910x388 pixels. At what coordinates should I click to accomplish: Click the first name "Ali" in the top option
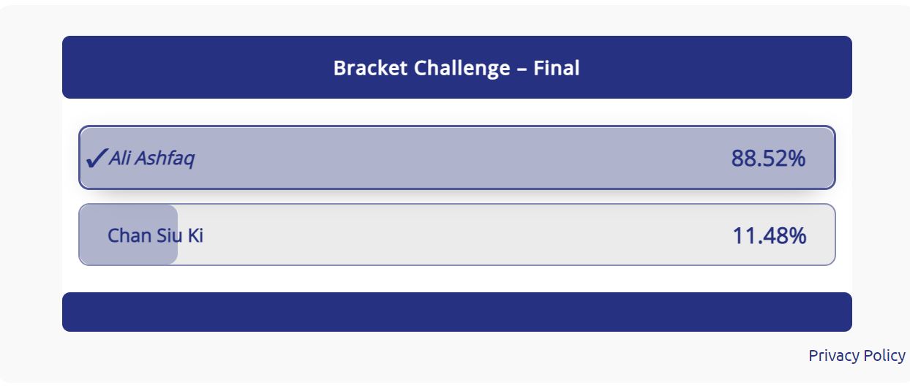coord(120,158)
